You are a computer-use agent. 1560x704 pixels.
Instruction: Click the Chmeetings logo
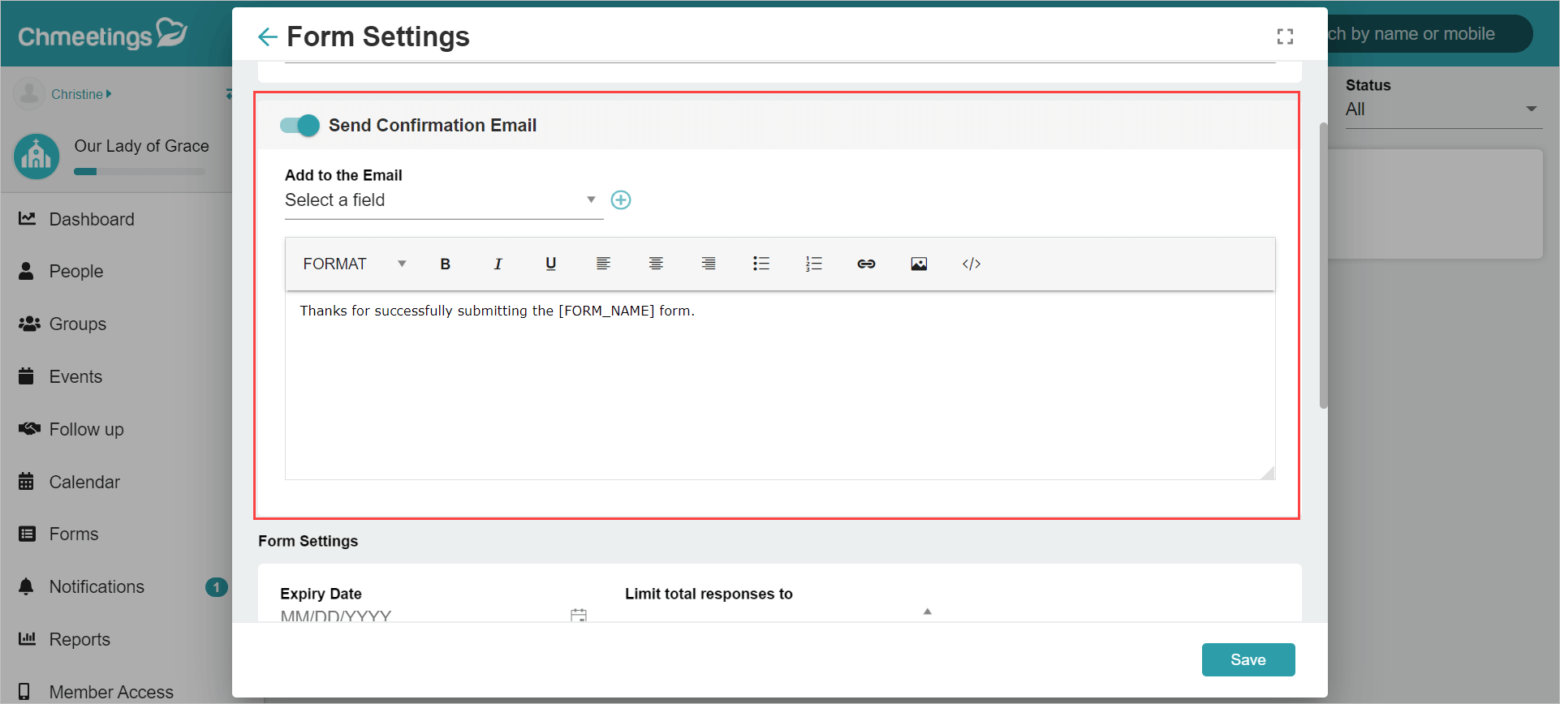102,34
